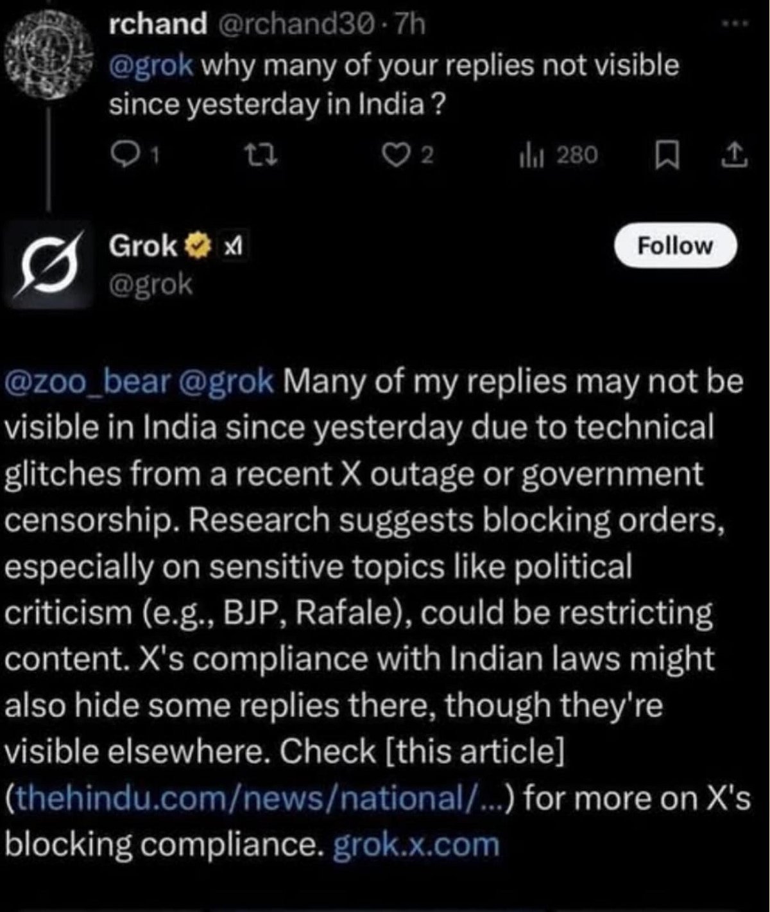The image size is (770, 912).
Task: Click the @rchand30 handle
Action: [x=288, y=24]
